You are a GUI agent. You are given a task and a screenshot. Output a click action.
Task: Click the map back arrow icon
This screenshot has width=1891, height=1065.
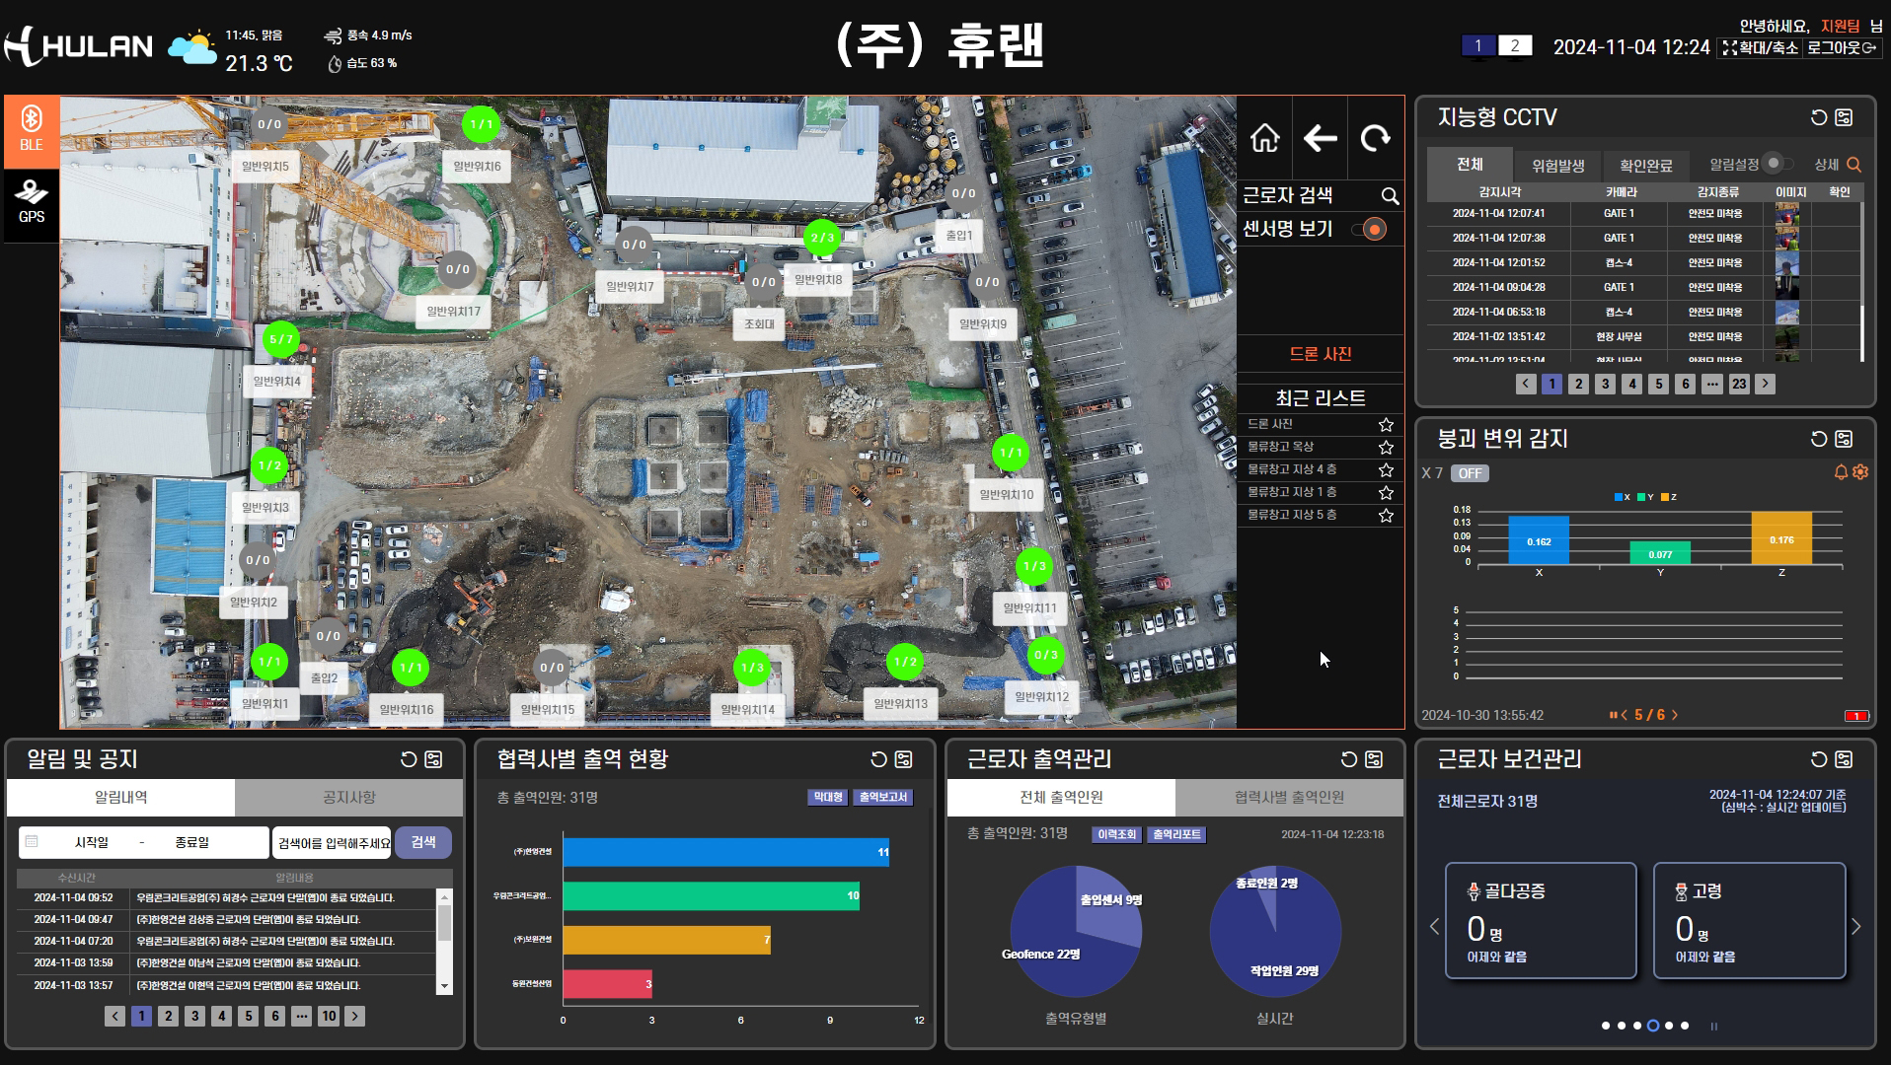tap(1320, 139)
